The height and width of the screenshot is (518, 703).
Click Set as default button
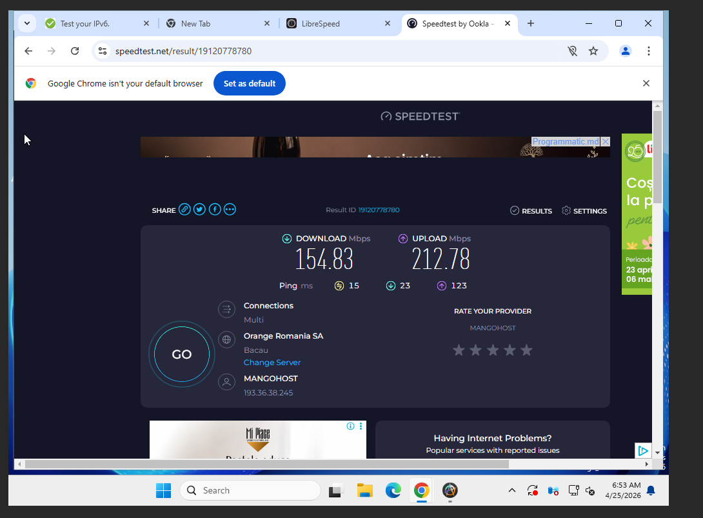250,83
